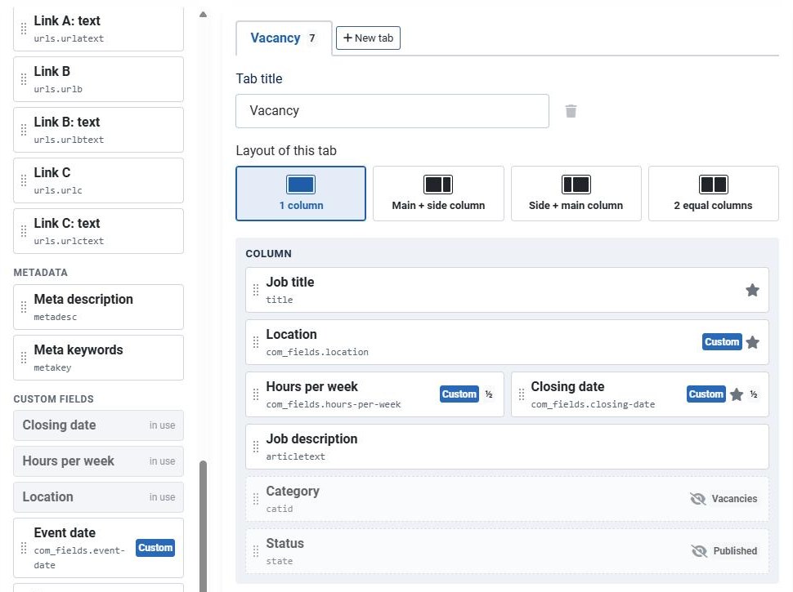
Task: Toggle the star on Job title field
Action: 753,290
